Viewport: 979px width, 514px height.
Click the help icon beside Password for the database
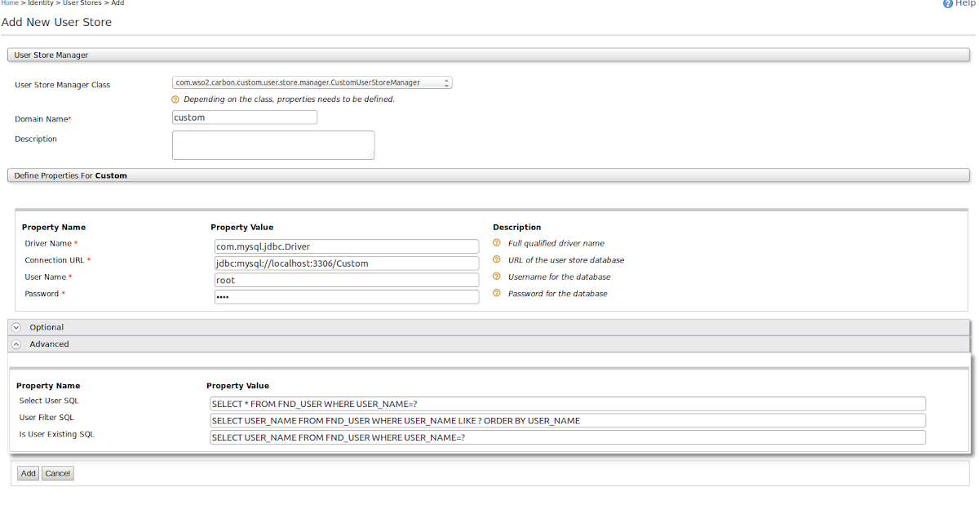point(497,293)
